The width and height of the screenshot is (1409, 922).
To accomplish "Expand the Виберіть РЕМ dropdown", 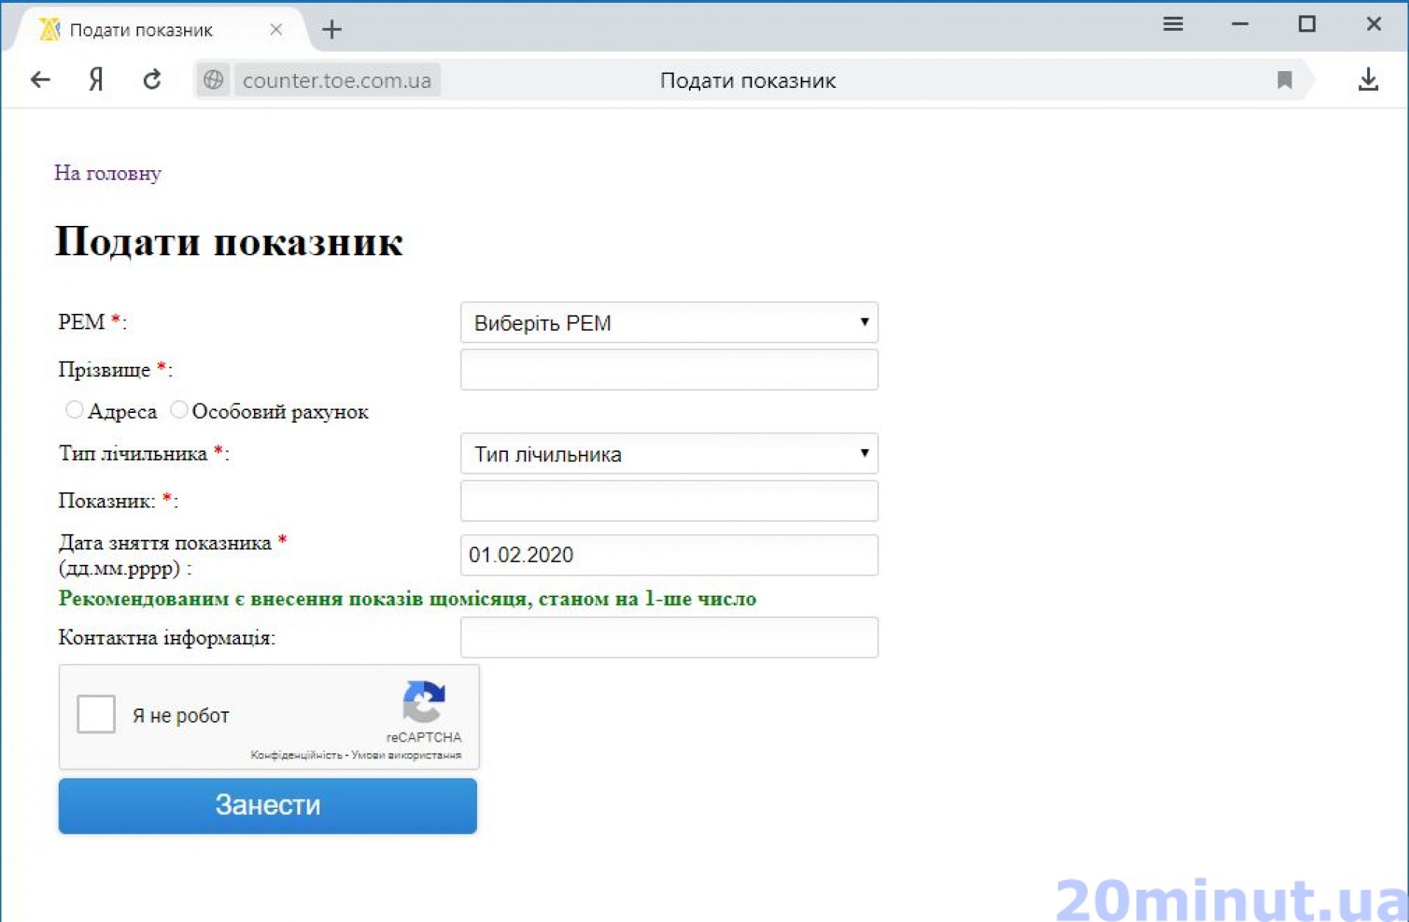I will point(669,322).
